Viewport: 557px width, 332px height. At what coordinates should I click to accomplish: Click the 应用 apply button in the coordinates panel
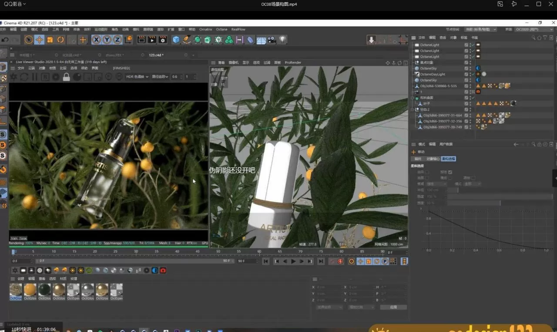pos(393,307)
